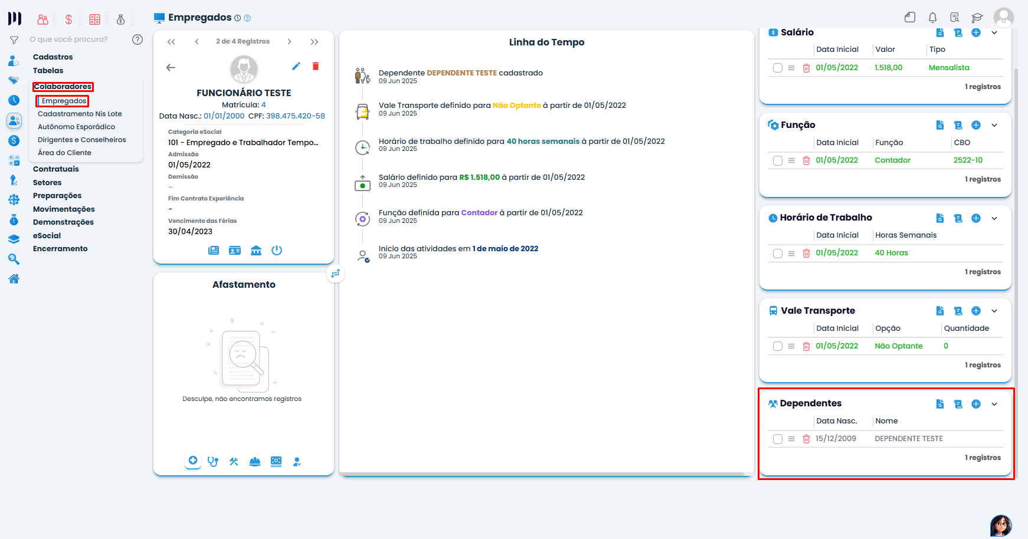The image size is (1028, 539).
Task: Open the Movimentações menu
Action: [64, 209]
